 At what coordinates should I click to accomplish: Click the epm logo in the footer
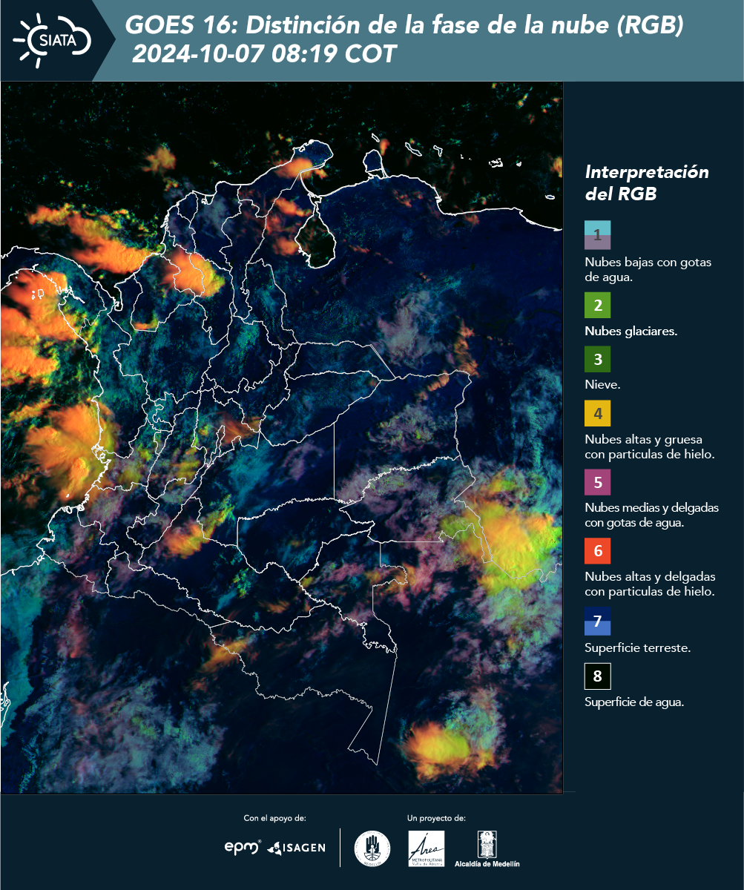(x=243, y=847)
